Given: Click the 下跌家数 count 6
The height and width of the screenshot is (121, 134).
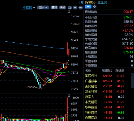Looking at the screenshot, I should [132, 66].
